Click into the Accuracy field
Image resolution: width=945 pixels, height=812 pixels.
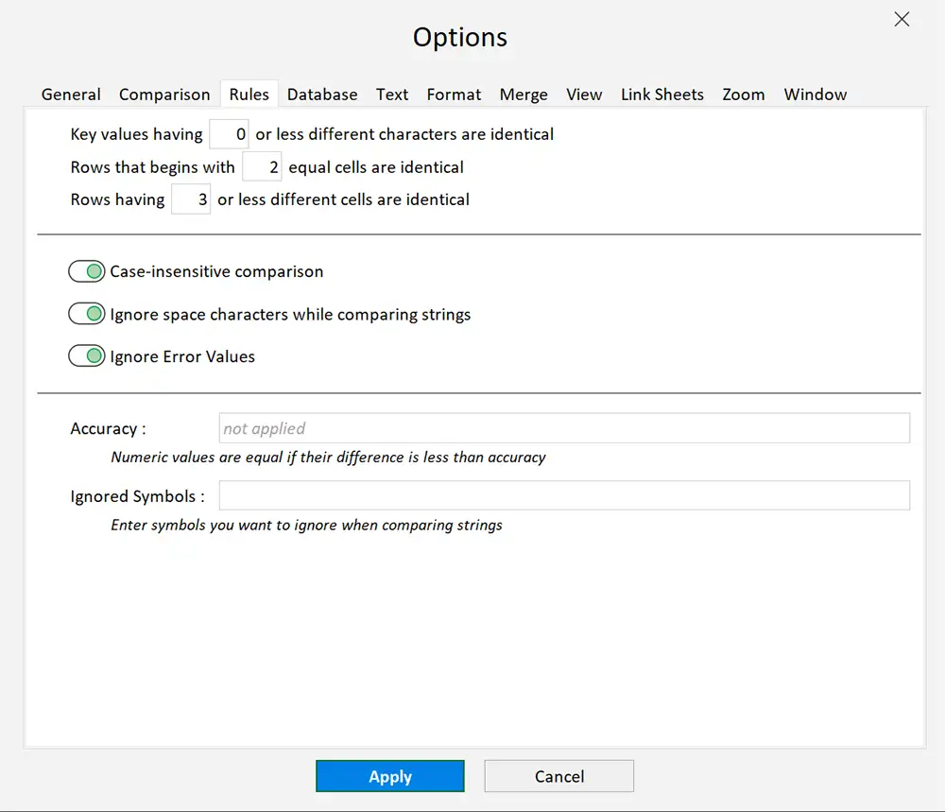click(x=564, y=427)
